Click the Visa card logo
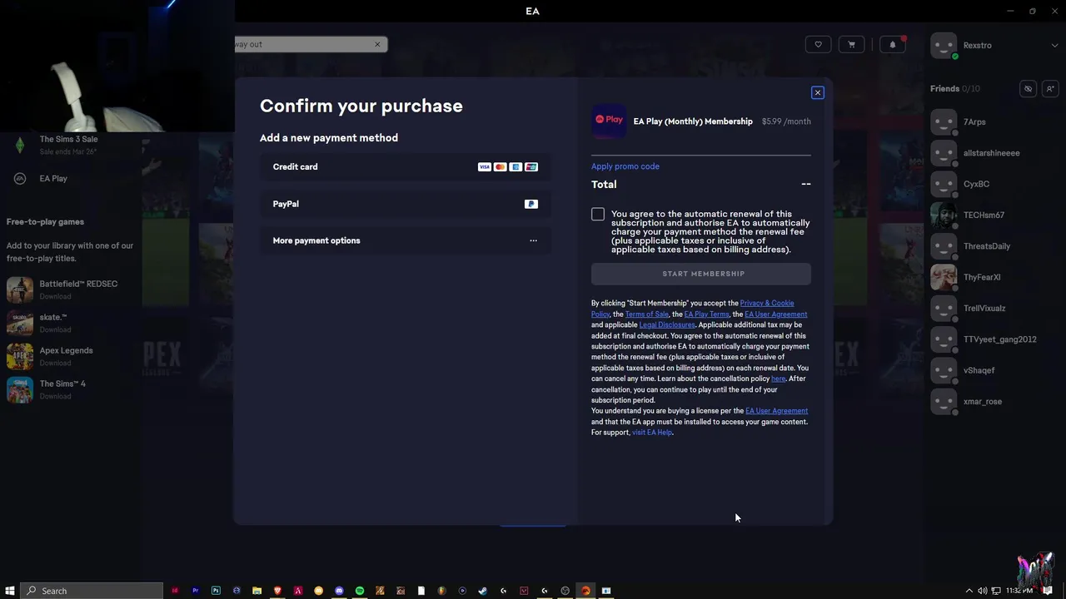 pos(484,167)
